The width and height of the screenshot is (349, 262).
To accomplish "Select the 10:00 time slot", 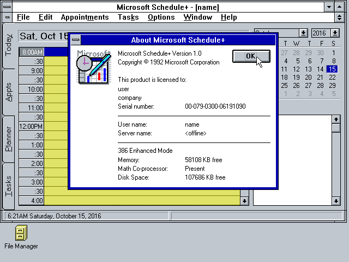I will point(32,89).
